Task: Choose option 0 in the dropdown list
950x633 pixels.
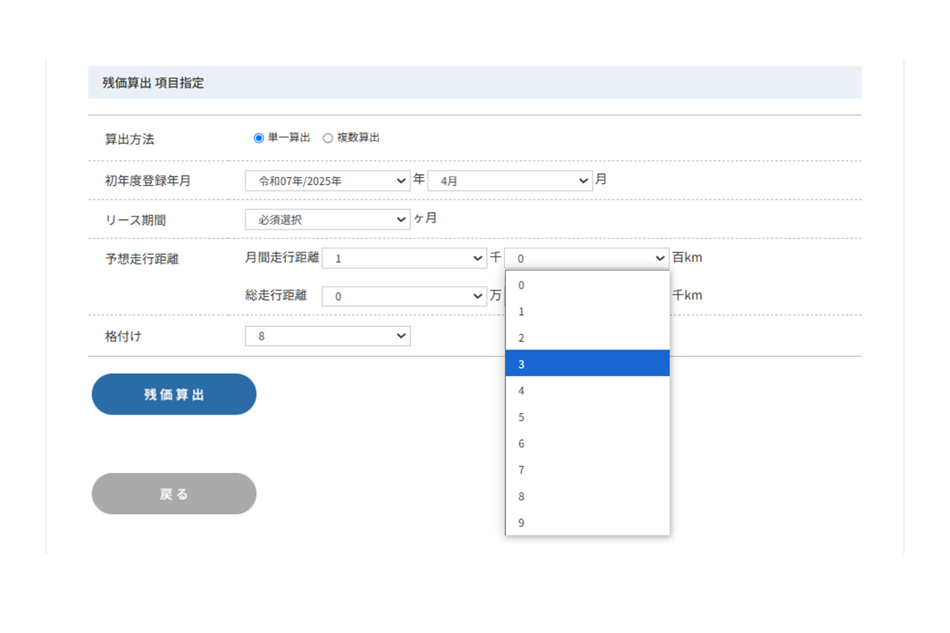Action: coord(587,285)
